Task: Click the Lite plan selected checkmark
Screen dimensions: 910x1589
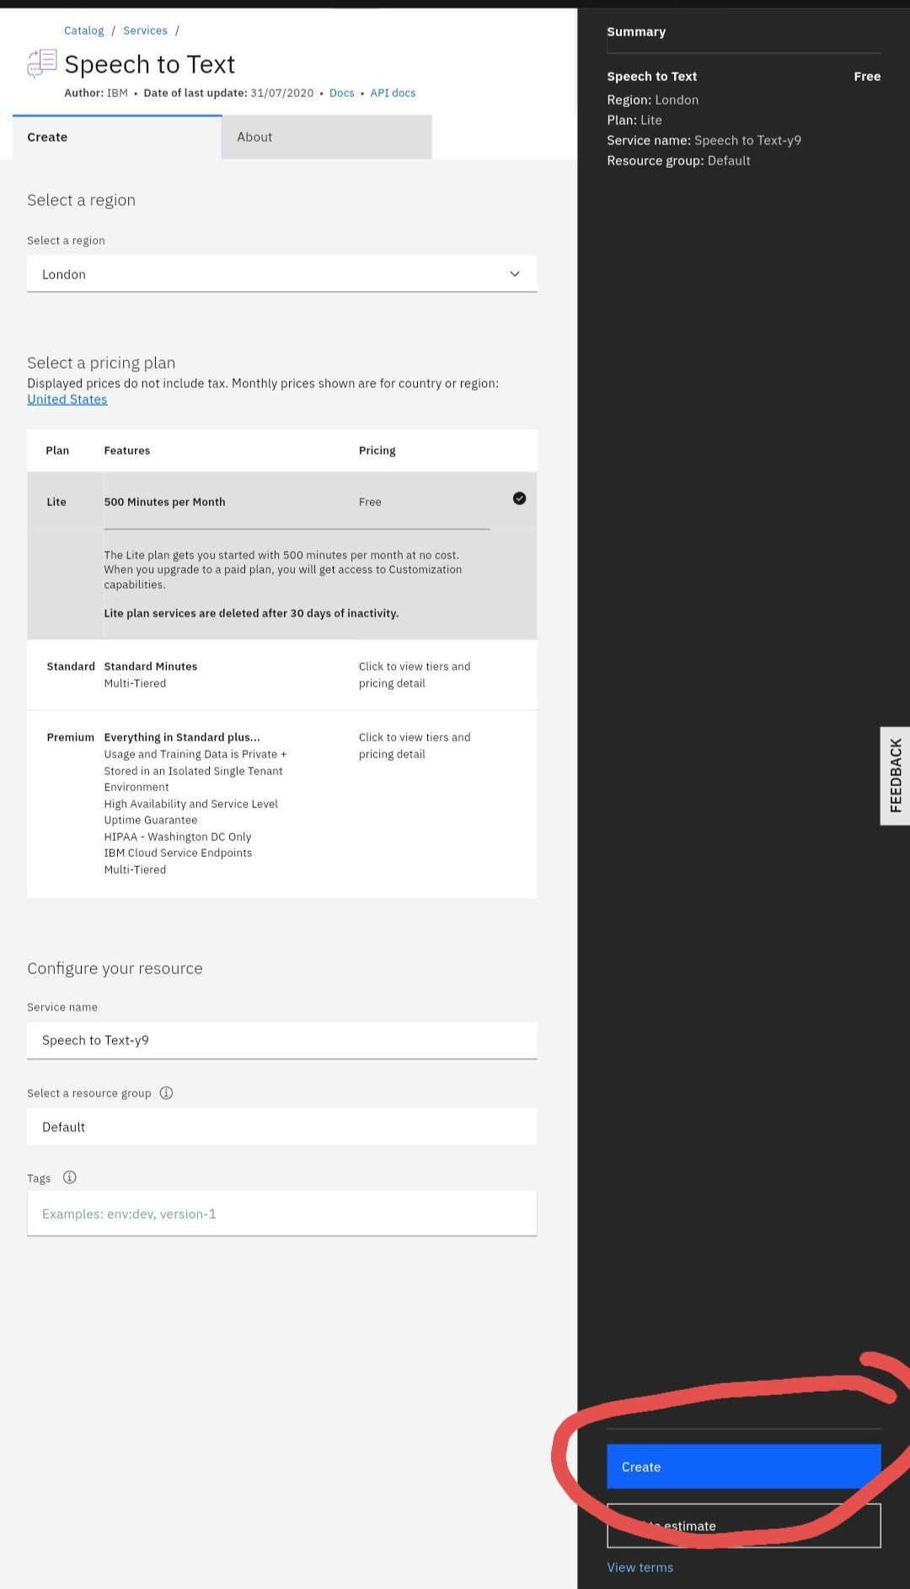Action: coord(519,498)
